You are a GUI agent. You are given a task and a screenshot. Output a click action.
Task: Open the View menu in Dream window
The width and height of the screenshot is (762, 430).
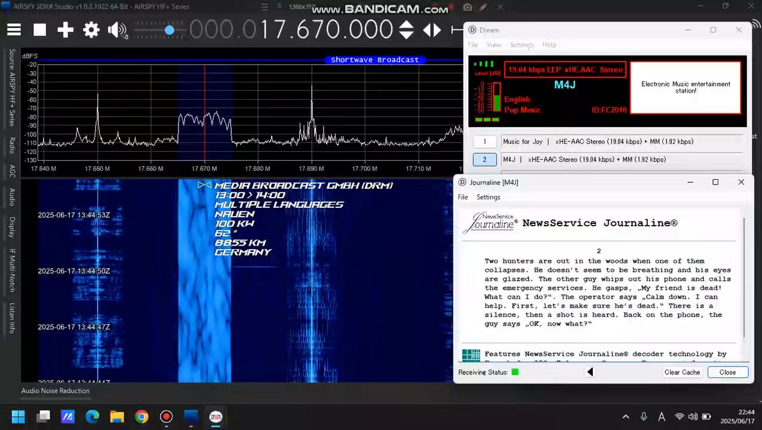(494, 45)
